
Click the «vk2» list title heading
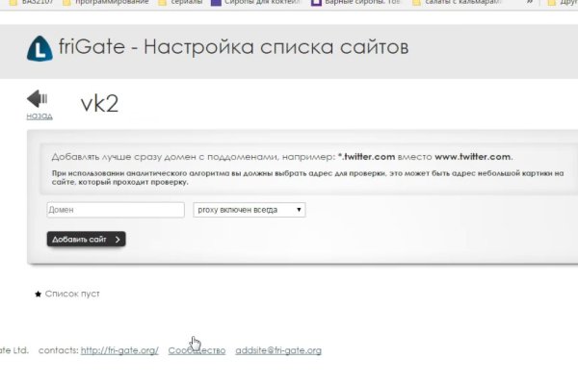[99, 104]
